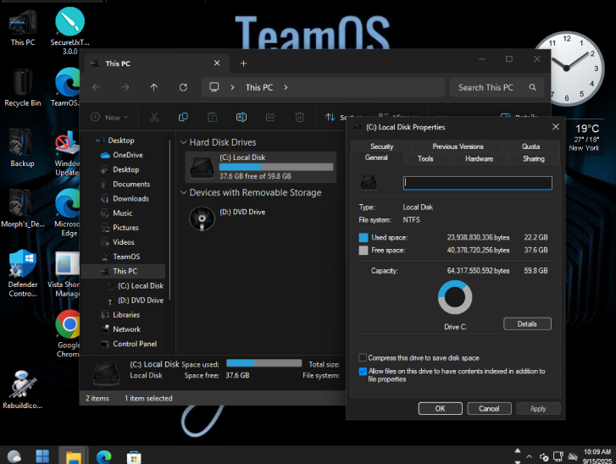
Task: Switch to the Hardware tab
Action: tap(479, 158)
